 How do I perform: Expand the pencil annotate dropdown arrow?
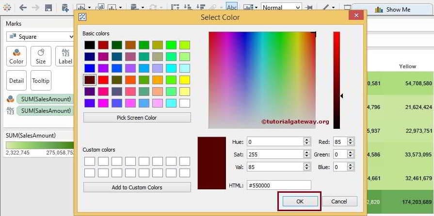(x=333, y=8)
